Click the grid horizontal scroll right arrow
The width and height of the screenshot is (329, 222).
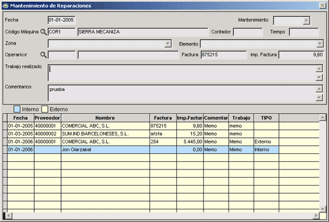click(x=316, y=215)
